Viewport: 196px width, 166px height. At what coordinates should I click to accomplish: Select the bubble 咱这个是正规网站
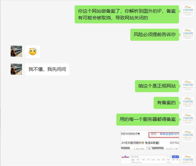pos(157,86)
